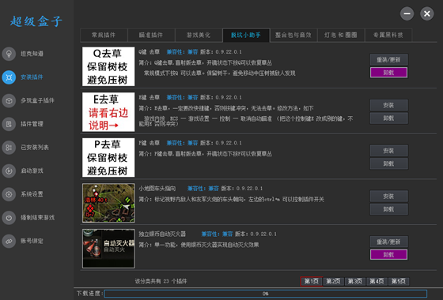The height and width of the screenshot is (300, 443).
Task: Go to 第5页
Action: (399, 281)
